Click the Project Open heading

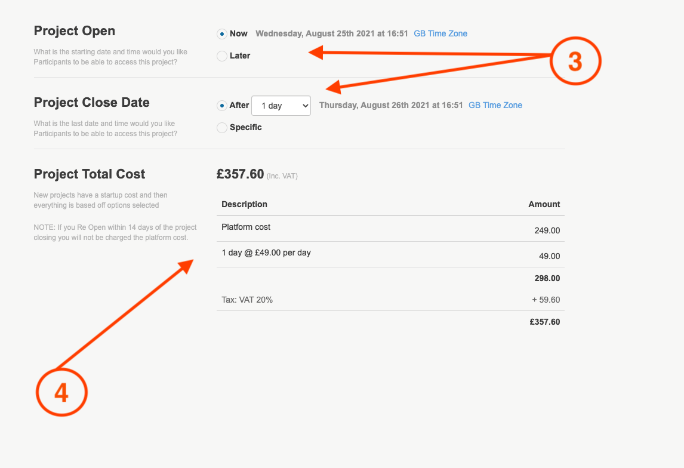click(75, 31)
